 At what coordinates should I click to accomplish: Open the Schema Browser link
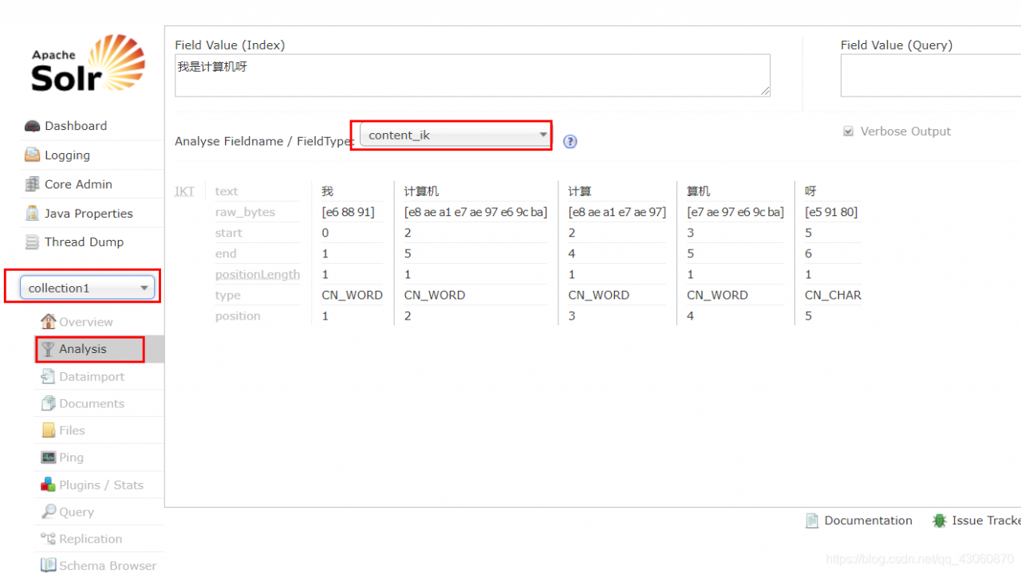pyautogui.click(x=107, y=566)
